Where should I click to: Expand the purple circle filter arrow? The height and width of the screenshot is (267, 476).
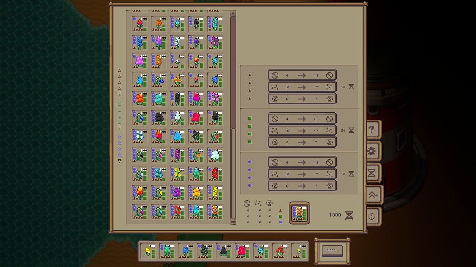119,161
